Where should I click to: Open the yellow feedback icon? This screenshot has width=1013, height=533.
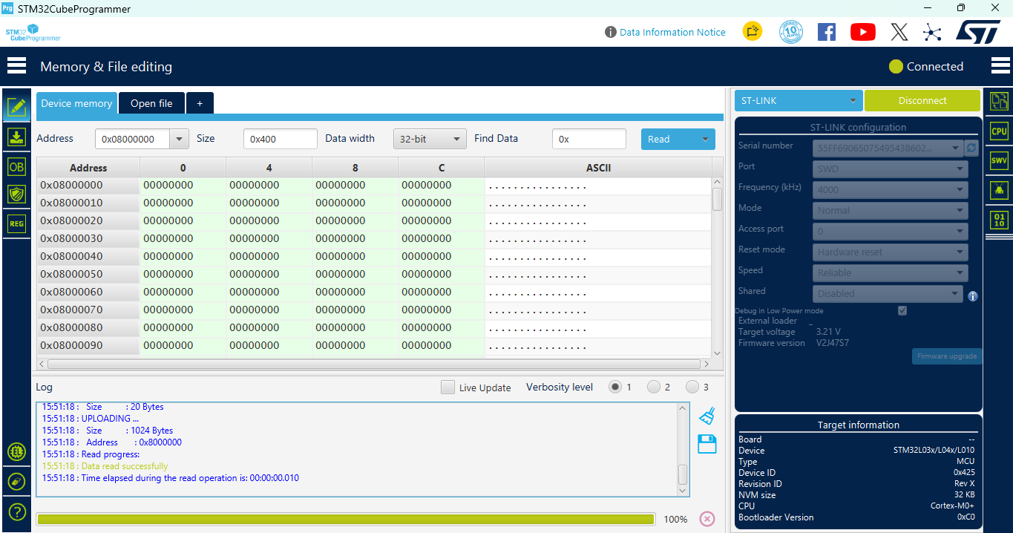click(753, 31)
